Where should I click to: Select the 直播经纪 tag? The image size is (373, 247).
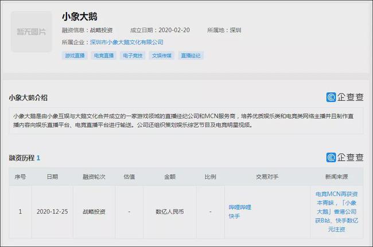click(x=191, y=56)
